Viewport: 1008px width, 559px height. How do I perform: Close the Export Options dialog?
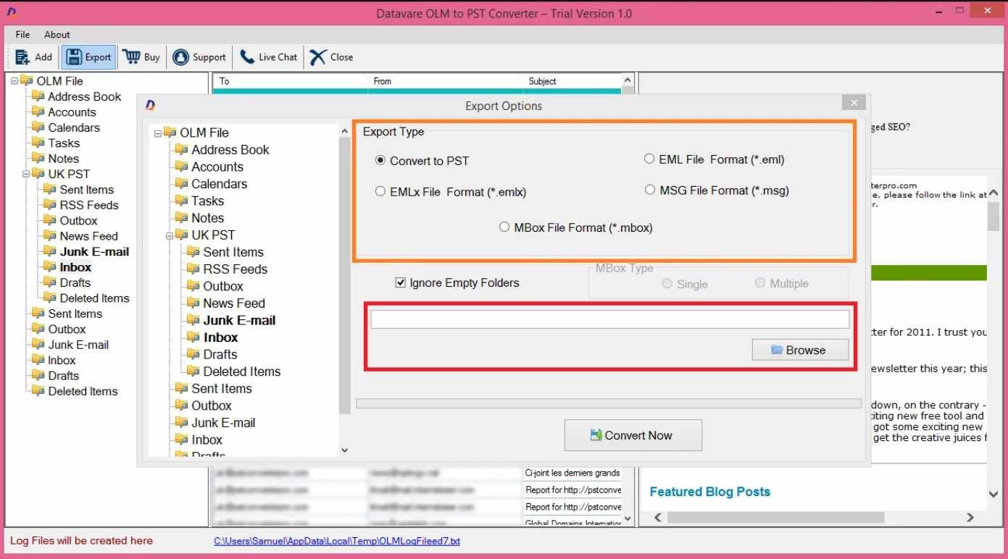click(854, 103)
